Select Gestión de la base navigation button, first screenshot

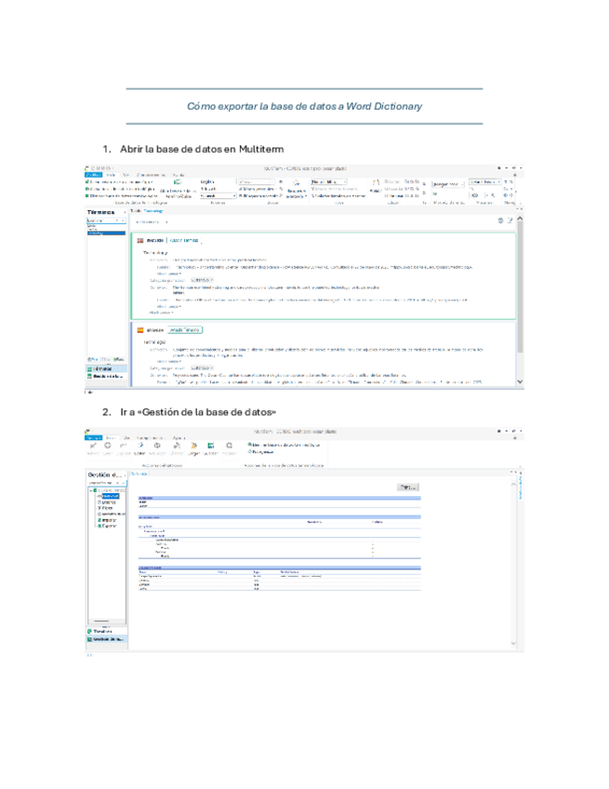point(106,376)
